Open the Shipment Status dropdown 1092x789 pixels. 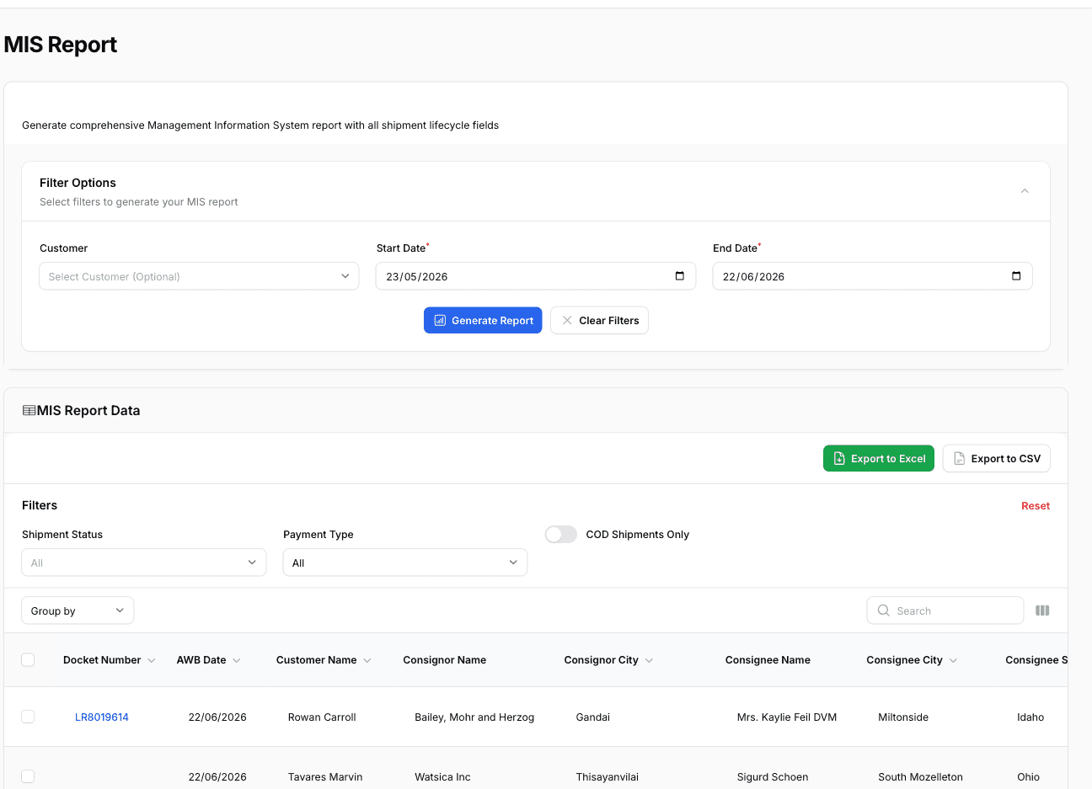(144, 562)
